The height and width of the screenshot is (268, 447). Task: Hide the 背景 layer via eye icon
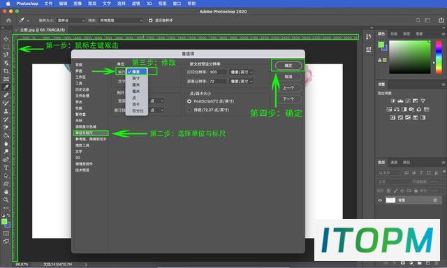tap(380, 200)
